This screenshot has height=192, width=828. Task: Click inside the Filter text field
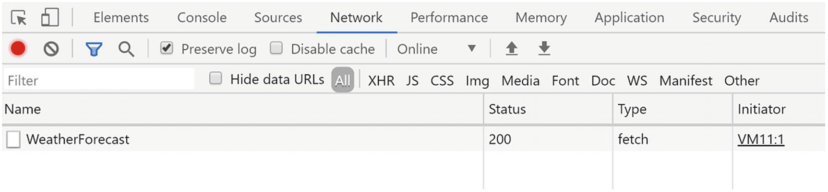pos(99,80)
